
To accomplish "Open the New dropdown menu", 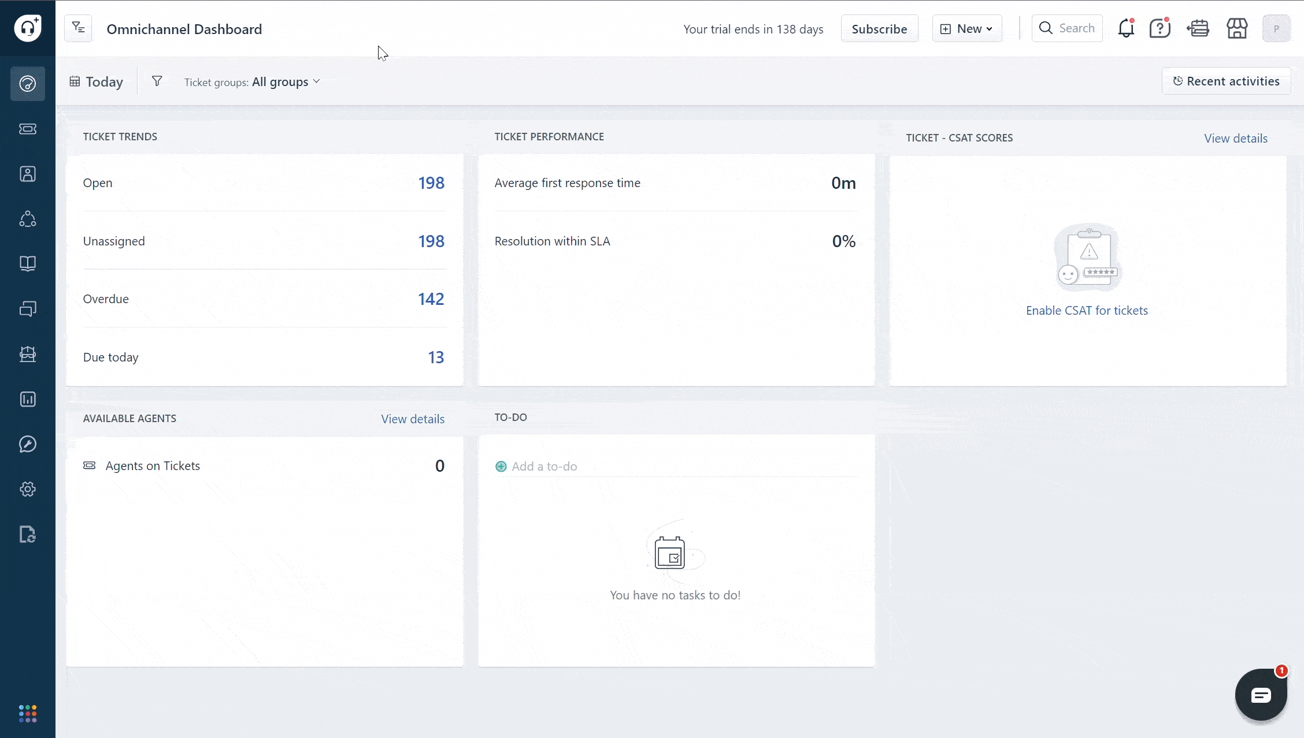I will (967, 29).
